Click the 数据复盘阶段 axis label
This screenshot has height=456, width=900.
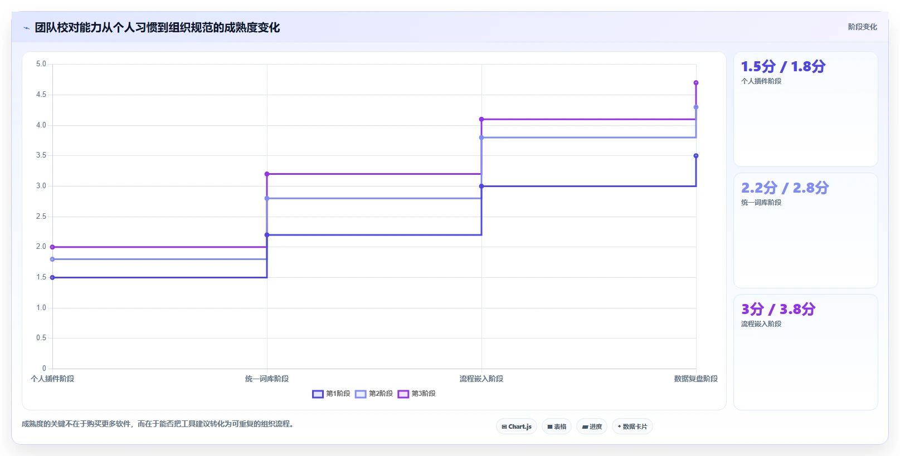pyautogui.click(x=696, y=379)
